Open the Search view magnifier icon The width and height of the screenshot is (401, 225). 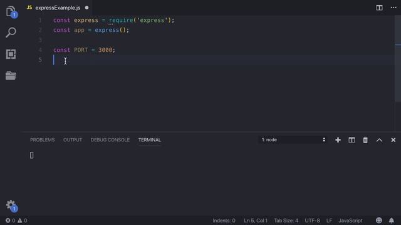pos(11,32)
